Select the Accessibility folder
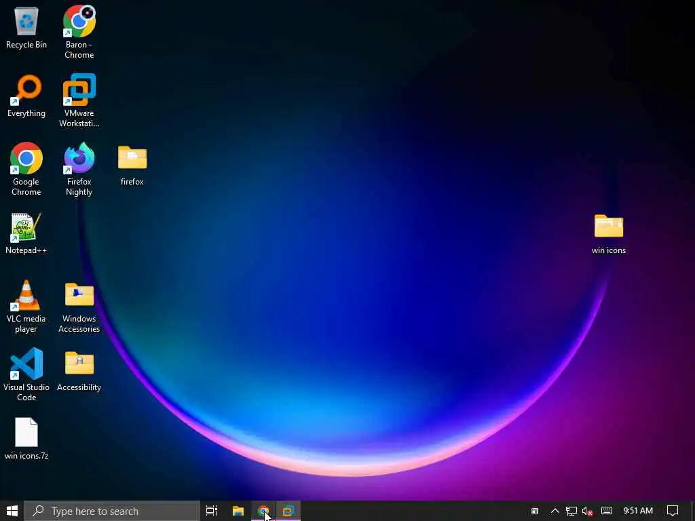Screen dimensions: 695x521 (x=79, y=370)
